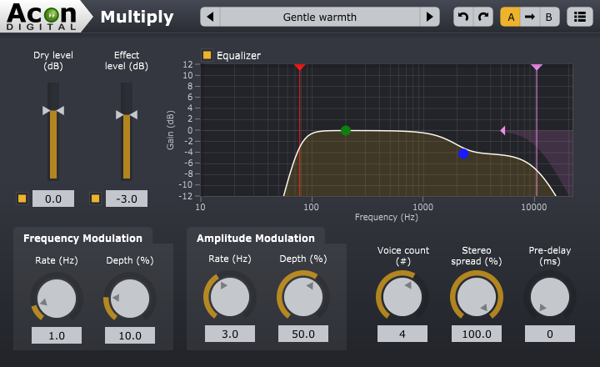
Task: Edit the Effect level value -3.0
Action: (x=127, y=199)
